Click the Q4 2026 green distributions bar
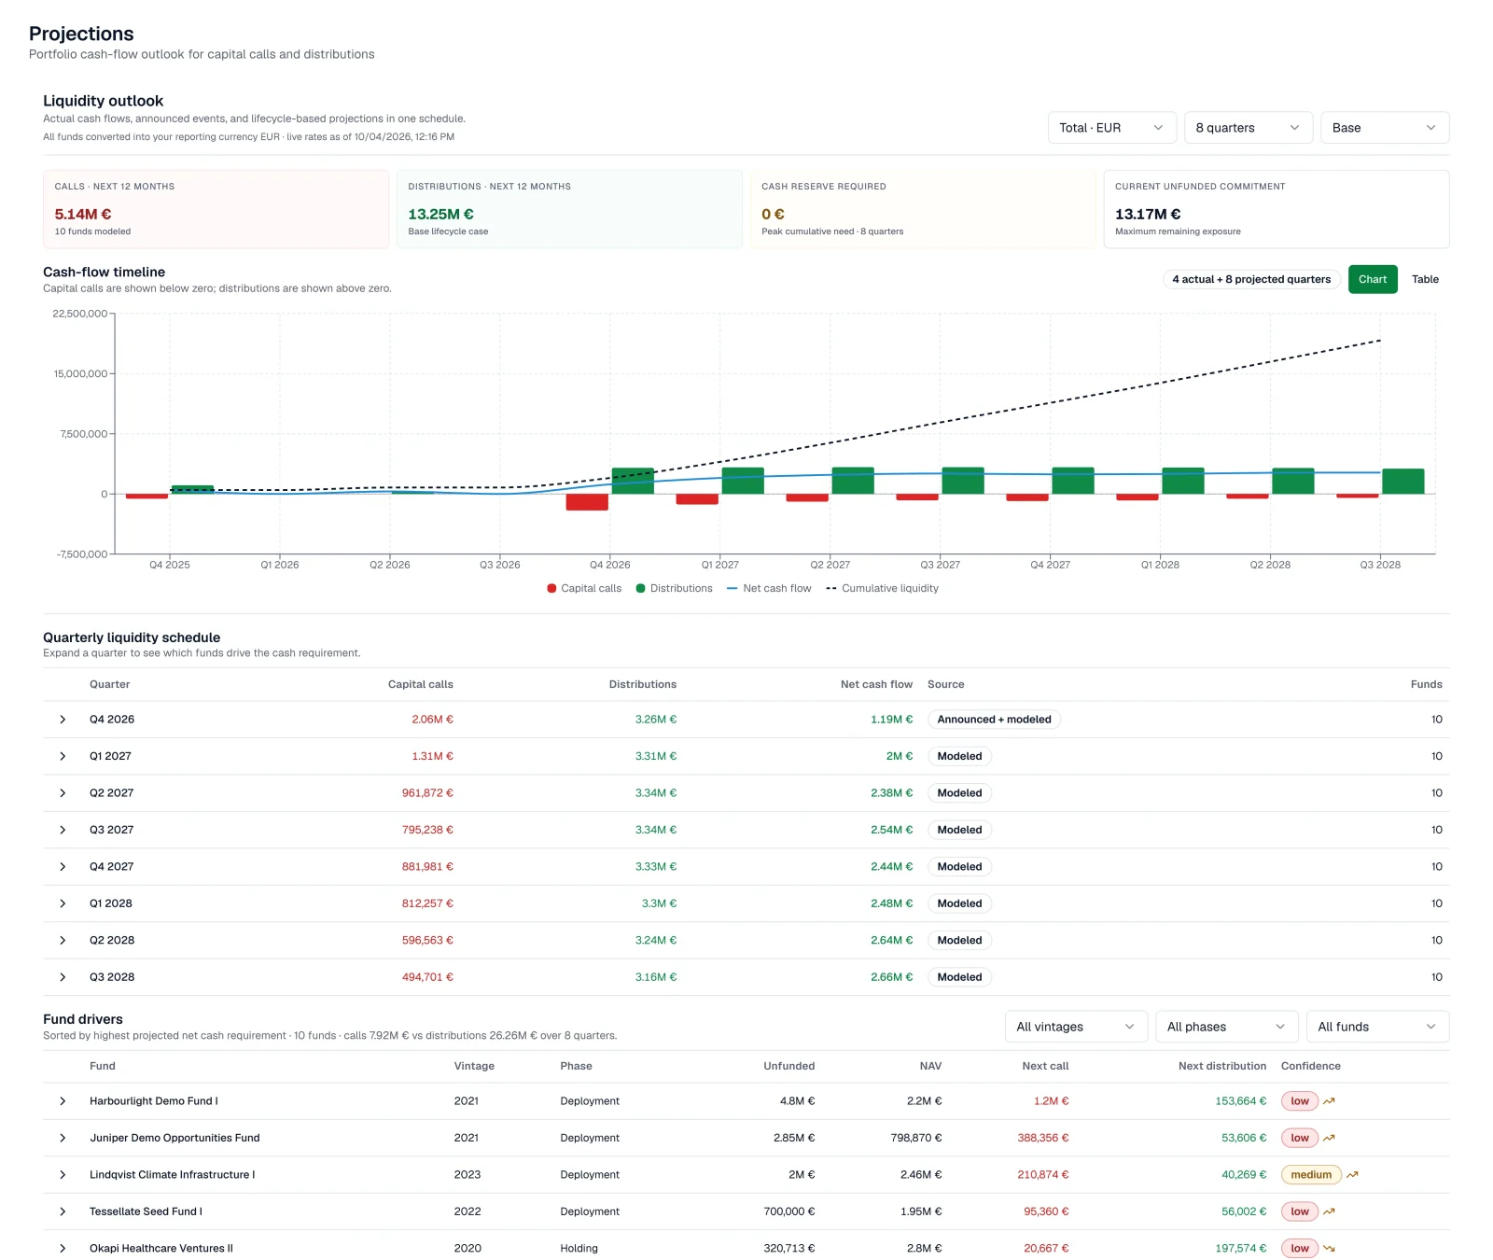Image resolution: width=1493 pixels, height=1260 pixels. (x=633, y=481)
